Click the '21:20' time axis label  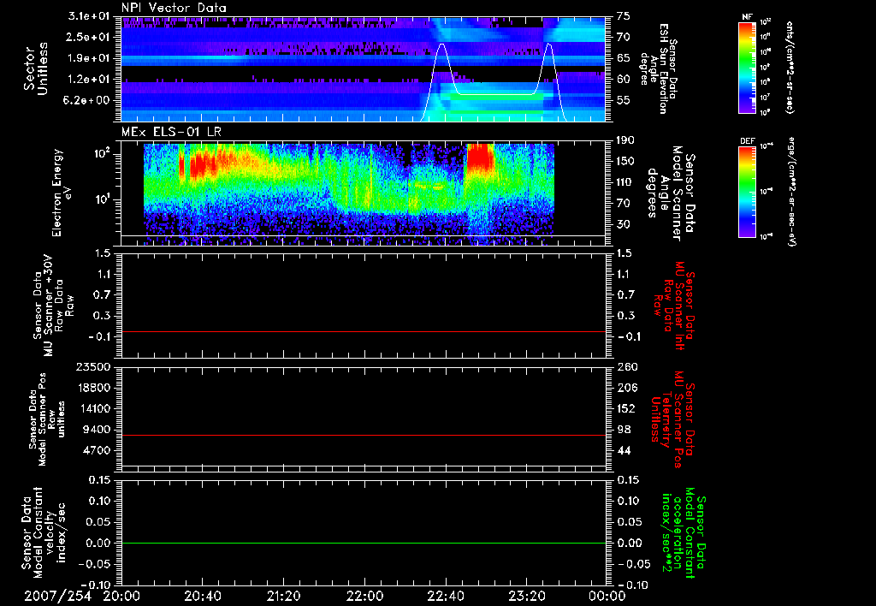[283, 596]
